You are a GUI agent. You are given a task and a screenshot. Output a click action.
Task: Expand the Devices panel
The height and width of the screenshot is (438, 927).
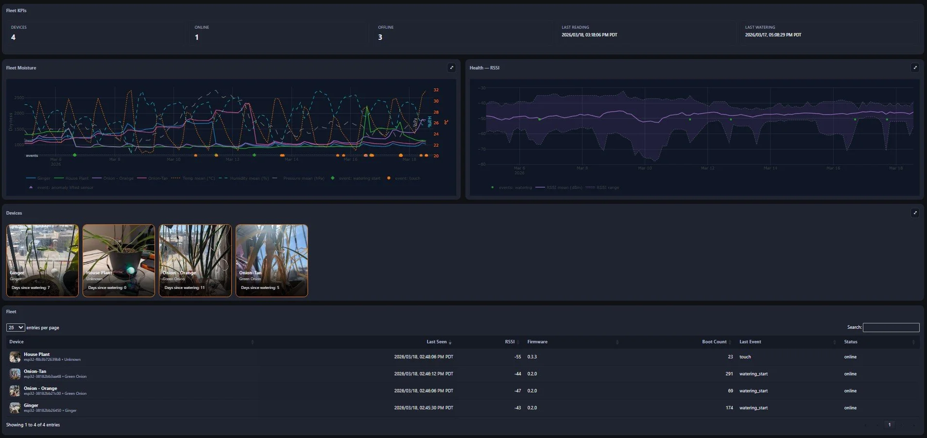point(915,213)
